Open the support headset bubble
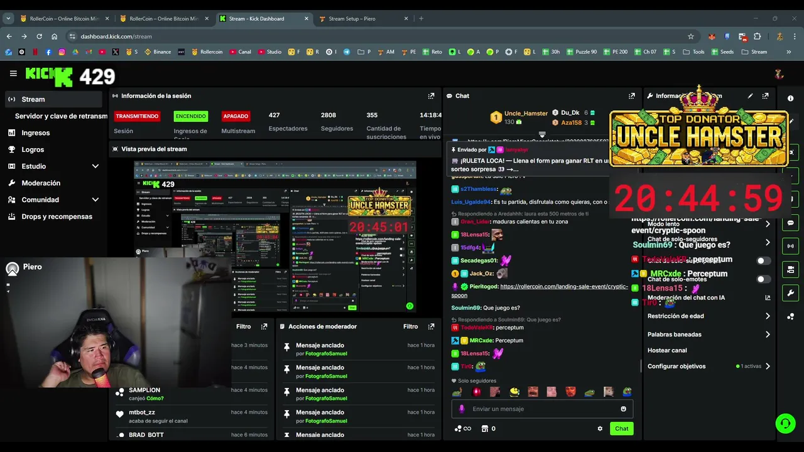Image resolution: width=804 pixels, height=452 pixels. 785,424
